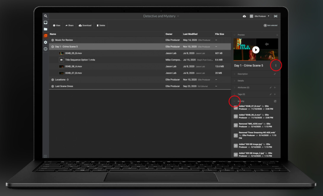Open Activity in a new window icon
Screen dimensions: 323x196
(275, 101)
